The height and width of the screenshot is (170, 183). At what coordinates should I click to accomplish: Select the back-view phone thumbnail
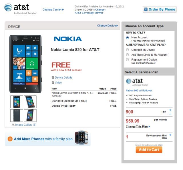coord(17,116)
